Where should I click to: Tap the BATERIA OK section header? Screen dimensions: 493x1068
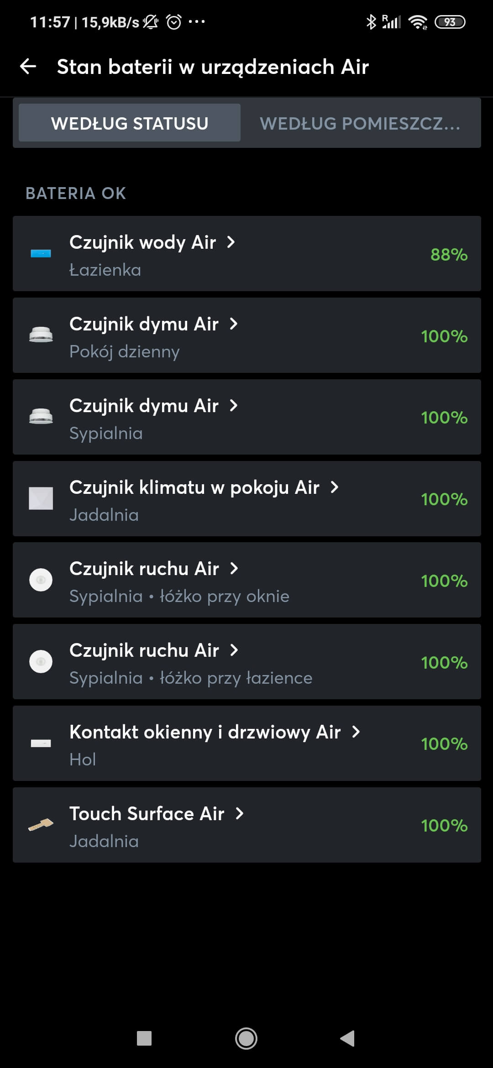tap(76, 193)
